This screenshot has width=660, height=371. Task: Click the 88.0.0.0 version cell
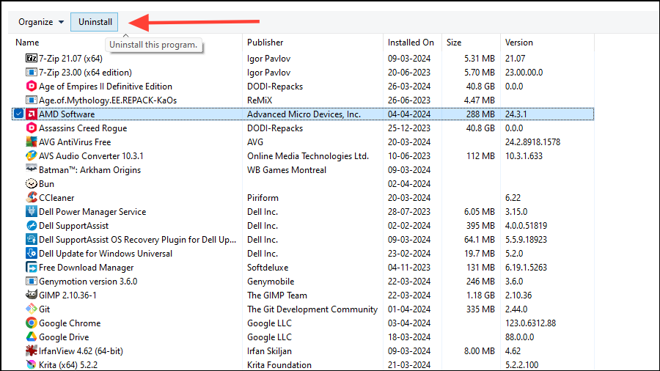click(x=519, y=337)
